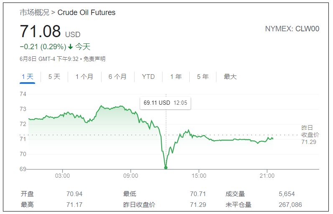Click the 昨日收盘价 71.29 chart label
The image size is (333, 214).
310,135
